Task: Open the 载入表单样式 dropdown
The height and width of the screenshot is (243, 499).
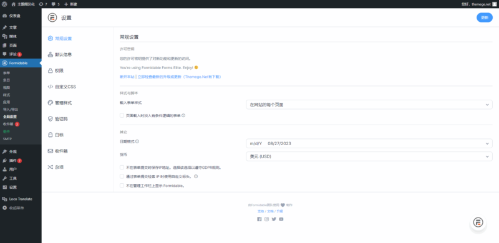Action: (x=369, y=105)
